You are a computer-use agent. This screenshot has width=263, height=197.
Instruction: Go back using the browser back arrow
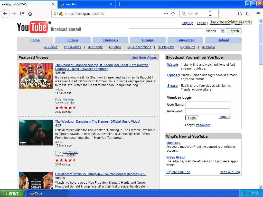coord(5,14)
